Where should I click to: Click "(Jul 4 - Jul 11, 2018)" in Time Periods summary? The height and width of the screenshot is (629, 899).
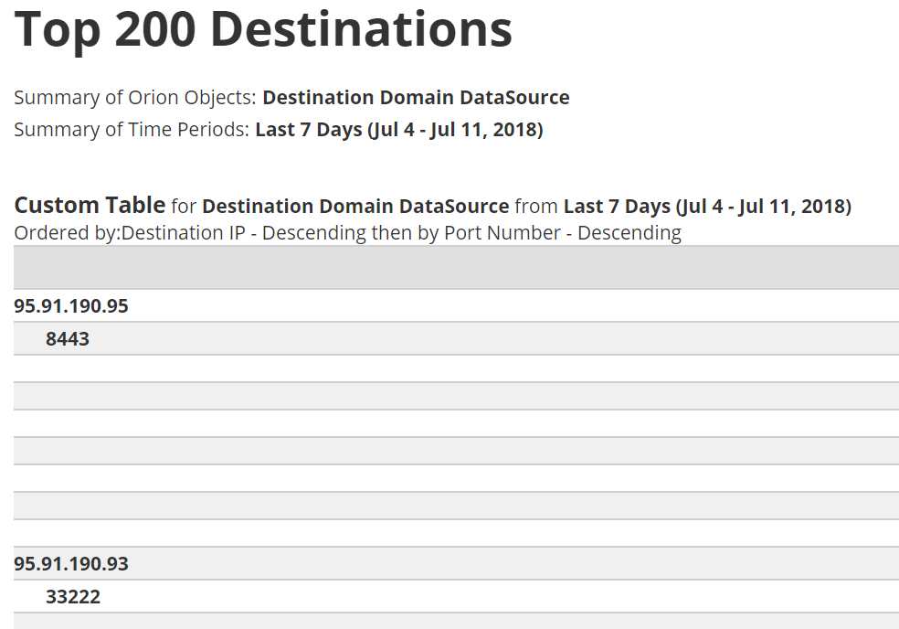click(x=455, y=130)
